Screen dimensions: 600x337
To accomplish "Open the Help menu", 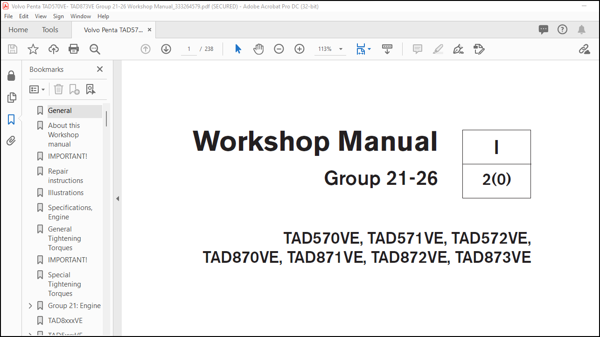I will pos(103,16).
